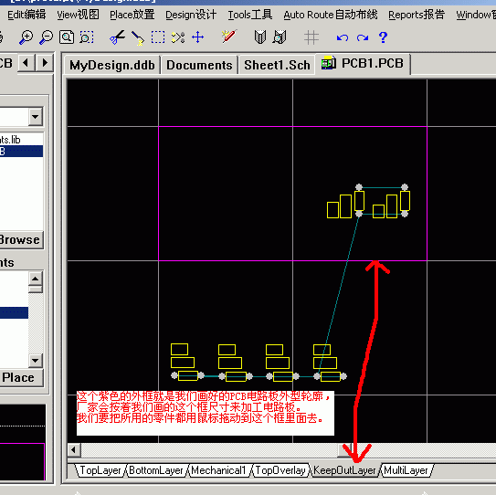The image size is (496, 495).
Task: Click the Redo arrow icon
Action: [363, 37]
